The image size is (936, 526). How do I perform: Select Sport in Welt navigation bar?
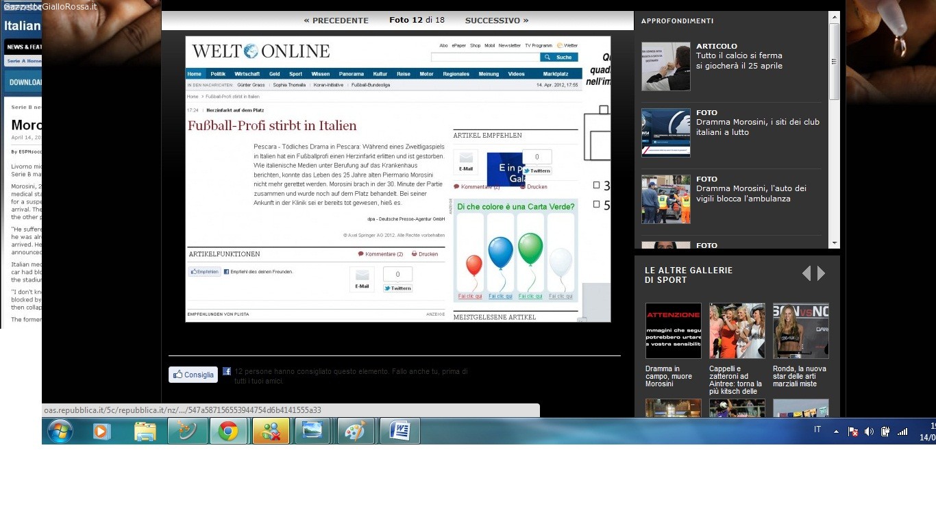click(x=295, y=74)
